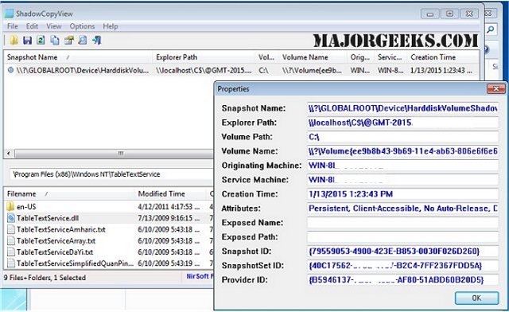Click the TableTextServiceDaYi.txt file icon
Screen dimensions: 509x312
pos(11,252)
